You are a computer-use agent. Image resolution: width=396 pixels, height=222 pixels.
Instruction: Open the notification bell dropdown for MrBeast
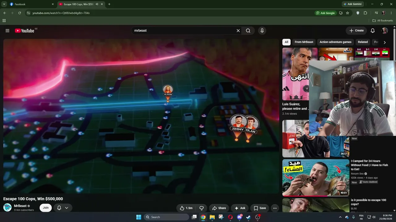click(x=62, y=208)
